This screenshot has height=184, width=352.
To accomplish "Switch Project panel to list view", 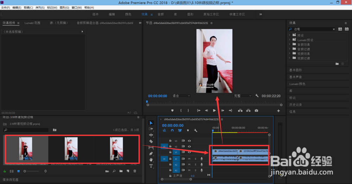I will pos(12,171).
